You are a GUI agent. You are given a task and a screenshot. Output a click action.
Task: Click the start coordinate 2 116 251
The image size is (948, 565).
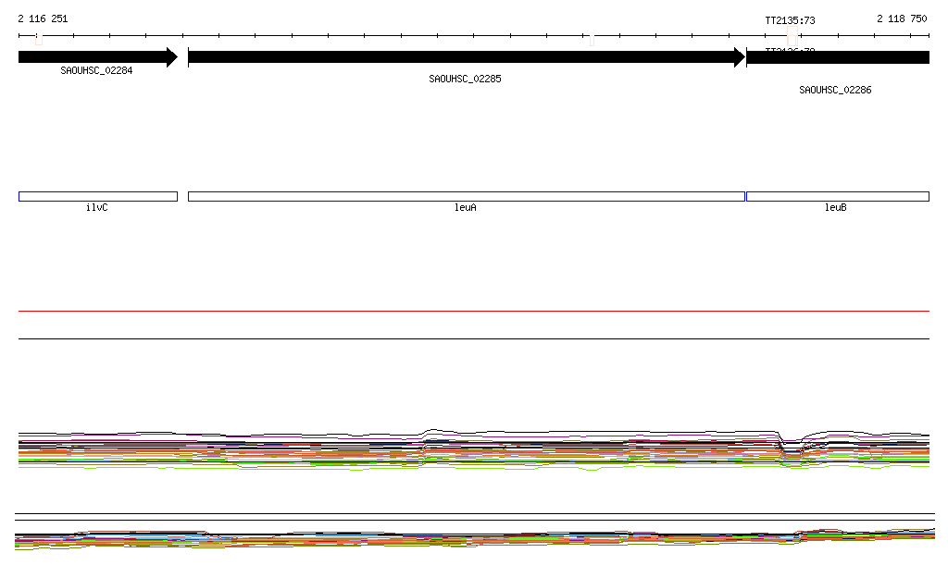pos(43,18)
